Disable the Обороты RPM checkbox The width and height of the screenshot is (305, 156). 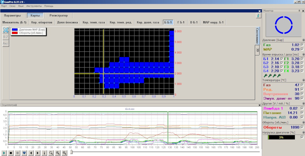pyautogui.click(x=302, y=127)
